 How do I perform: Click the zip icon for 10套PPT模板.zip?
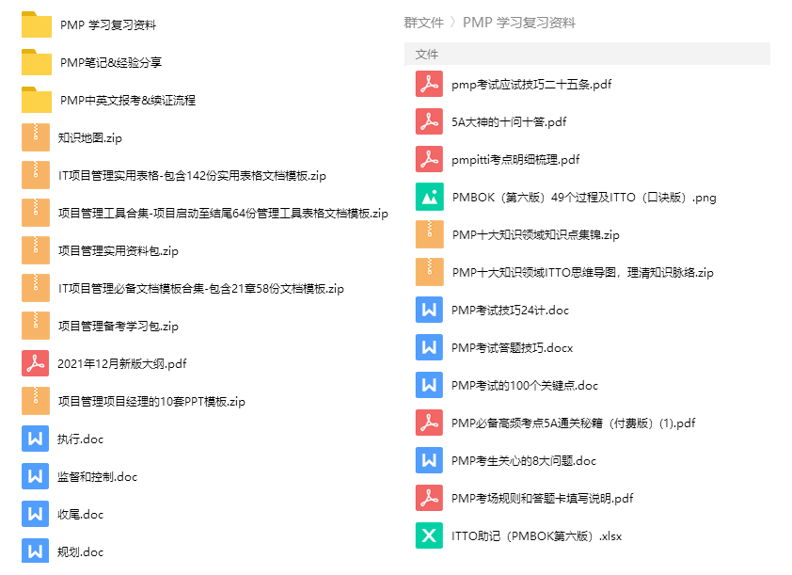click(36, 401)
